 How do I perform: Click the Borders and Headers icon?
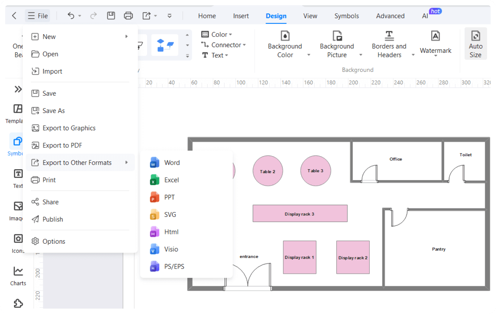[389, 36]
